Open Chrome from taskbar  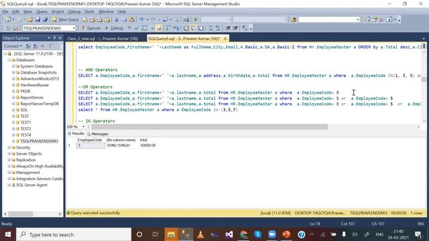(243, 234)
